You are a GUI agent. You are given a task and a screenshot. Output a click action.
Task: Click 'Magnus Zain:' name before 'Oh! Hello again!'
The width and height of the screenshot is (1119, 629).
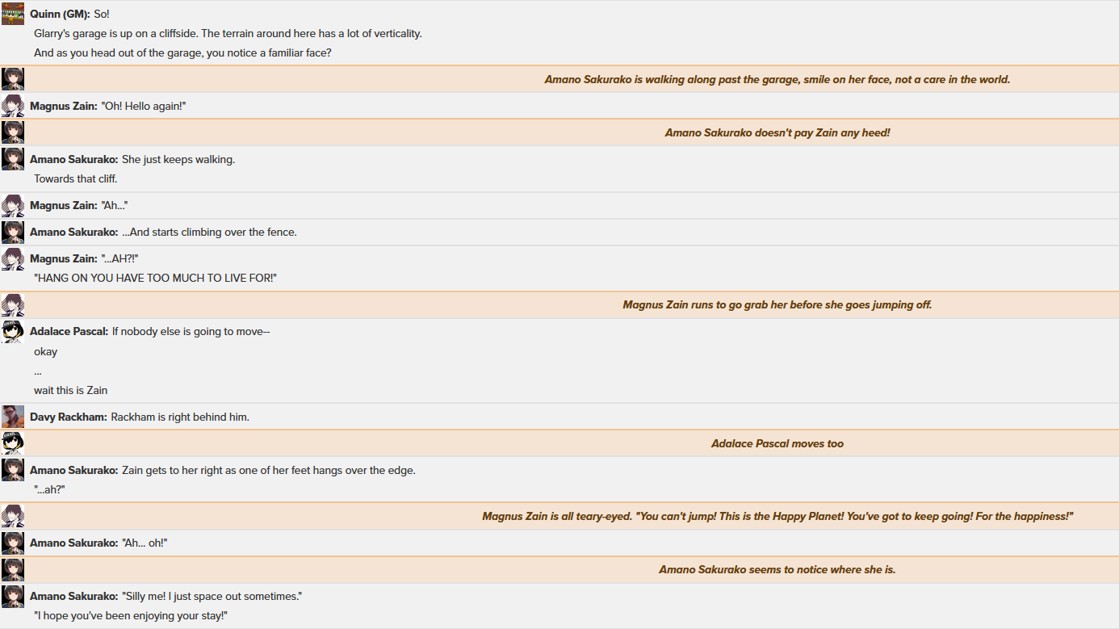64,106
